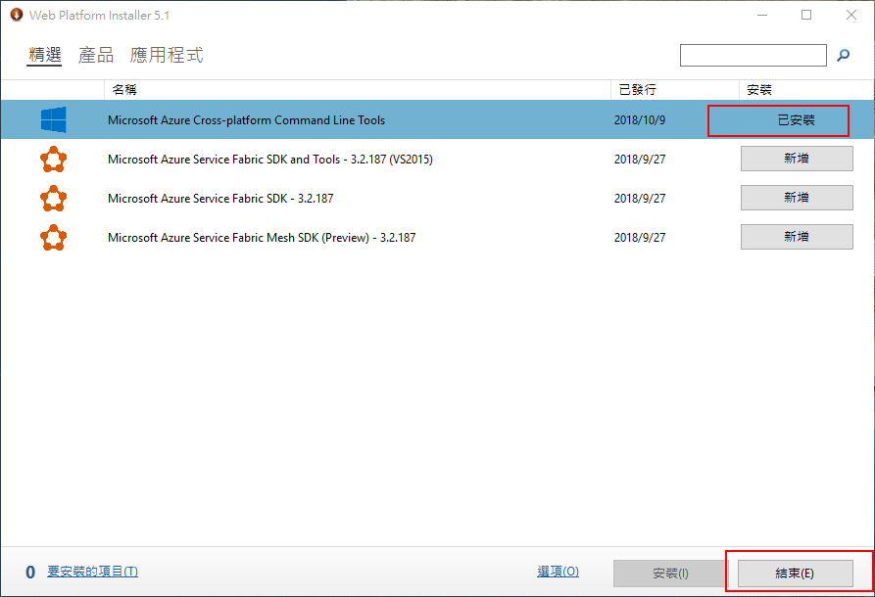875x597 pixels.
Task: Select Microsoft Azure Service Fabric SDK - 3.2.187 text
Action: [x=220, y=199]
